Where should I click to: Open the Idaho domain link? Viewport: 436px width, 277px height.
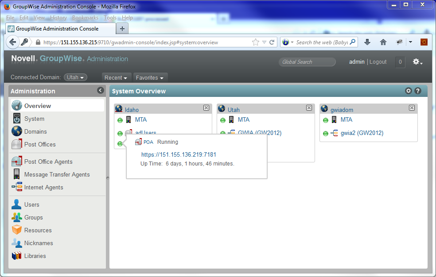point(132,110)
